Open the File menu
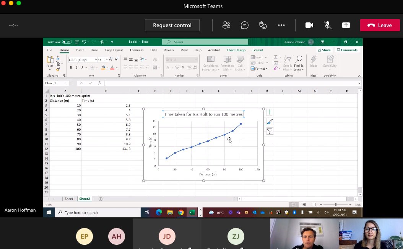Screen dimensions: 403x249 (49, 50)
